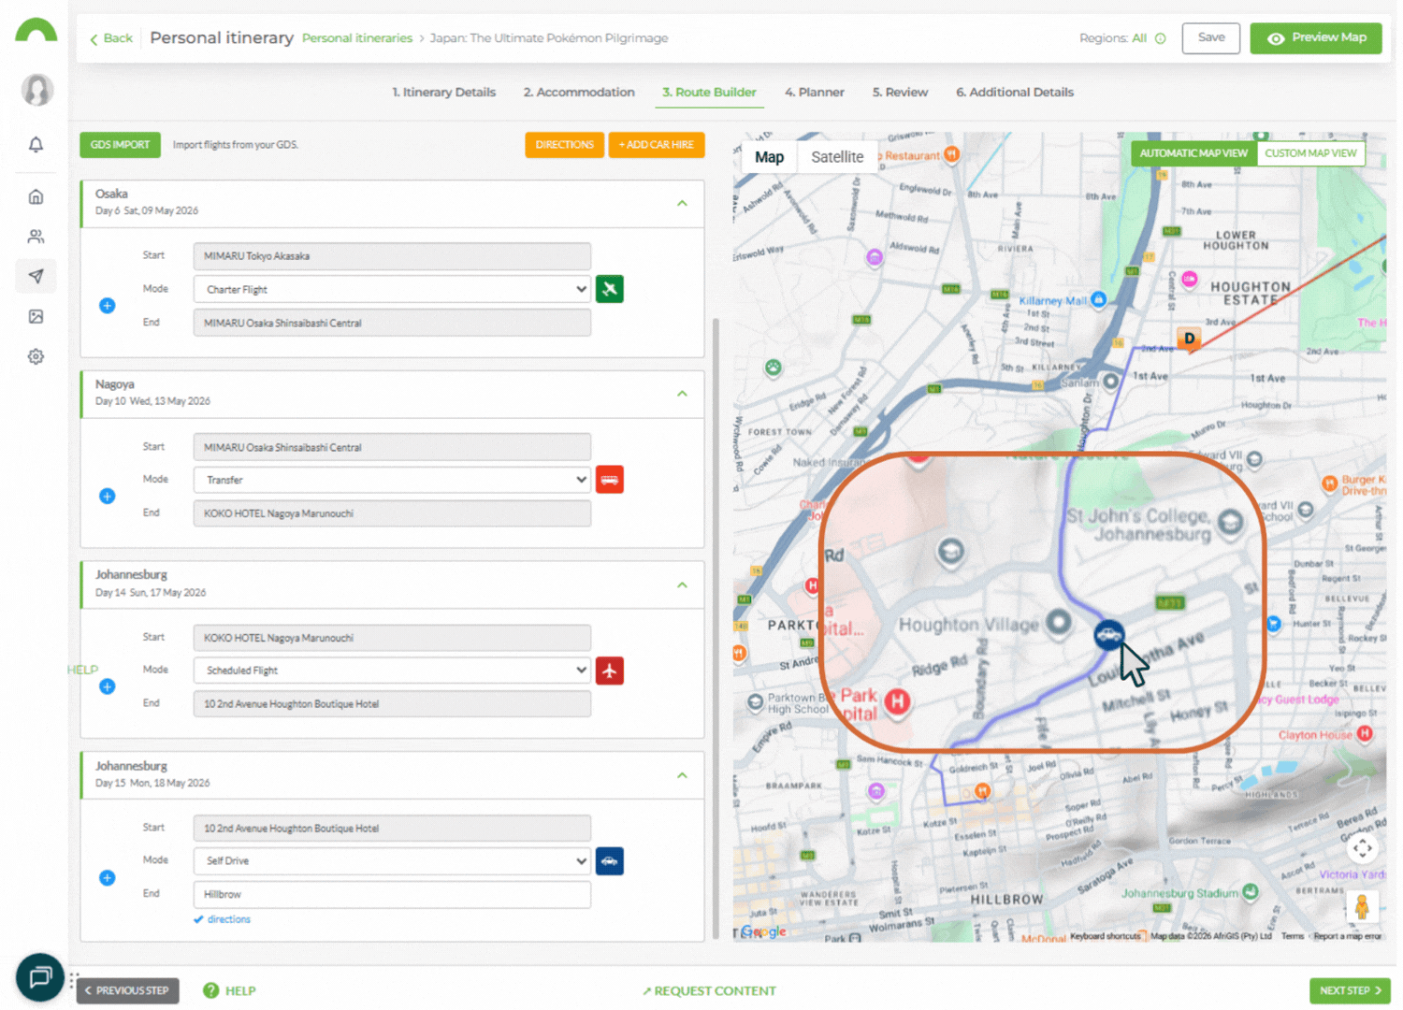Click the blue plus icon in the Osaka card
This screenshot has width=1403, height=1010.
pyautogui.click(x=108, y=306)
